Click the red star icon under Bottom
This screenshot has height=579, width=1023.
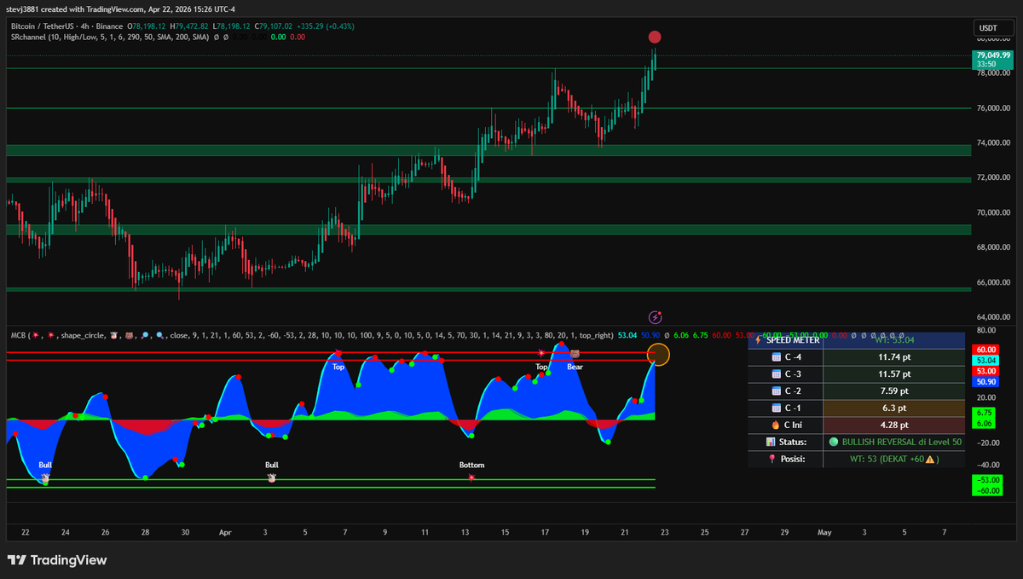pyautogui.click(x=471, y=478)
